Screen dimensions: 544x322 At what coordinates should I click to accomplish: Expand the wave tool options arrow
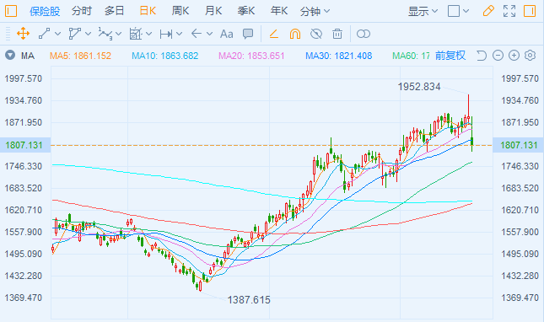pyautogui.click(x=119, y=34)
